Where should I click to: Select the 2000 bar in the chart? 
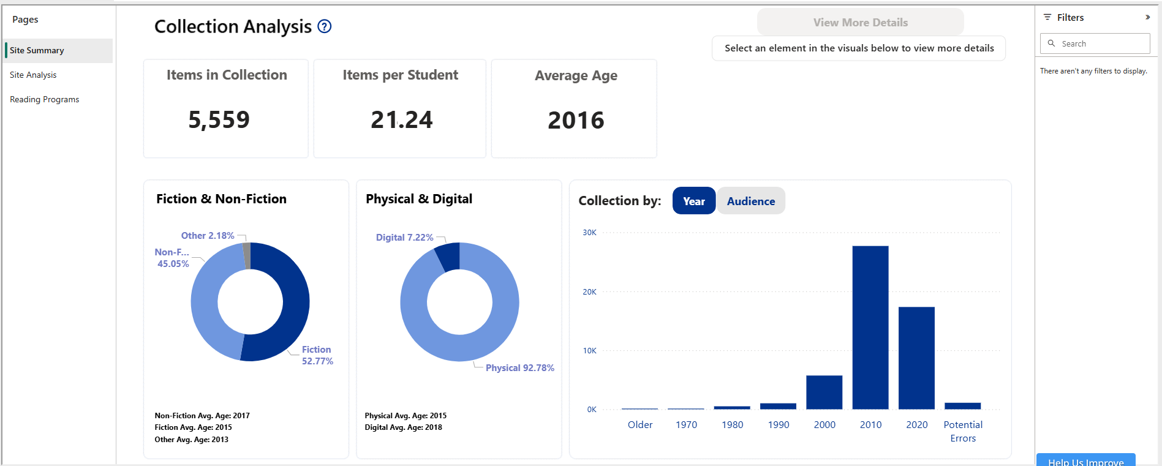(x=824, y=392)
